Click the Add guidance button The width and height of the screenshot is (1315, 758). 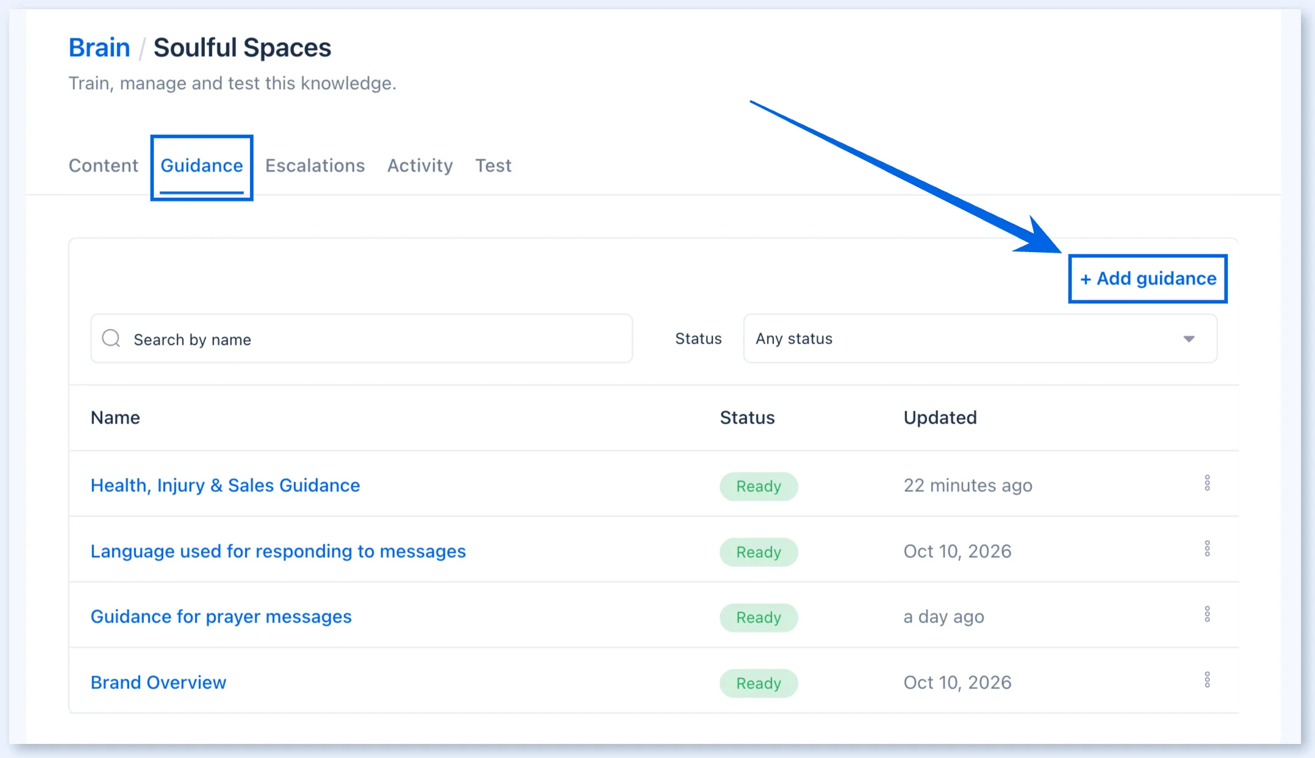[1148, 278]
